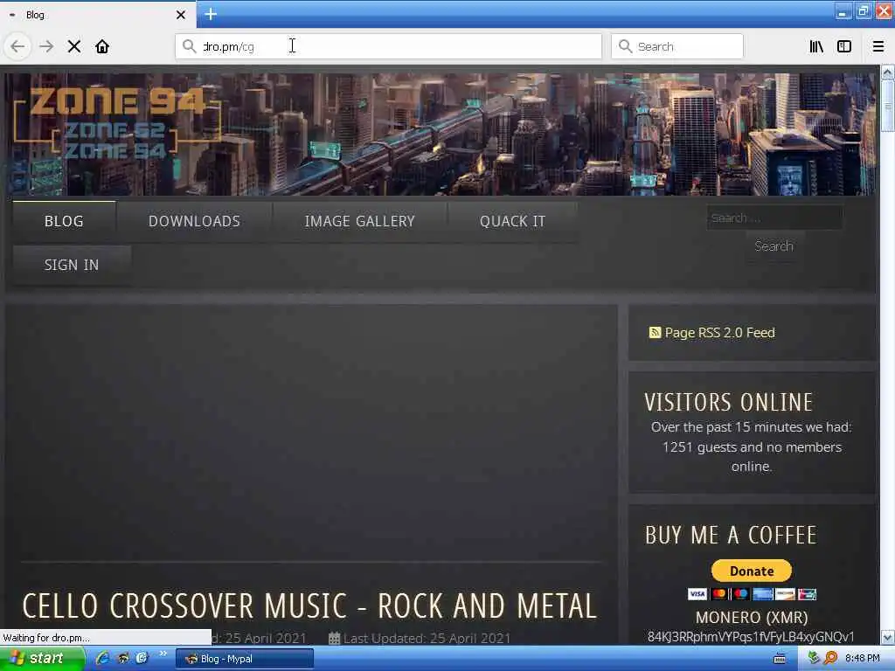Open the IMAGE GALLERY menu item

tap(359, 221)
